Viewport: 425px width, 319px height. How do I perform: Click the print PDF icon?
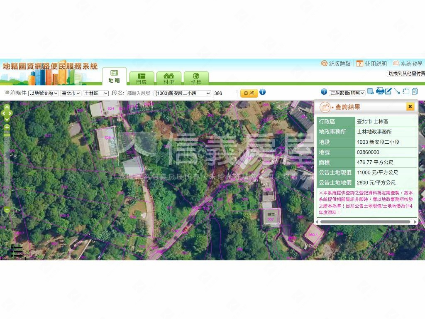380,91
